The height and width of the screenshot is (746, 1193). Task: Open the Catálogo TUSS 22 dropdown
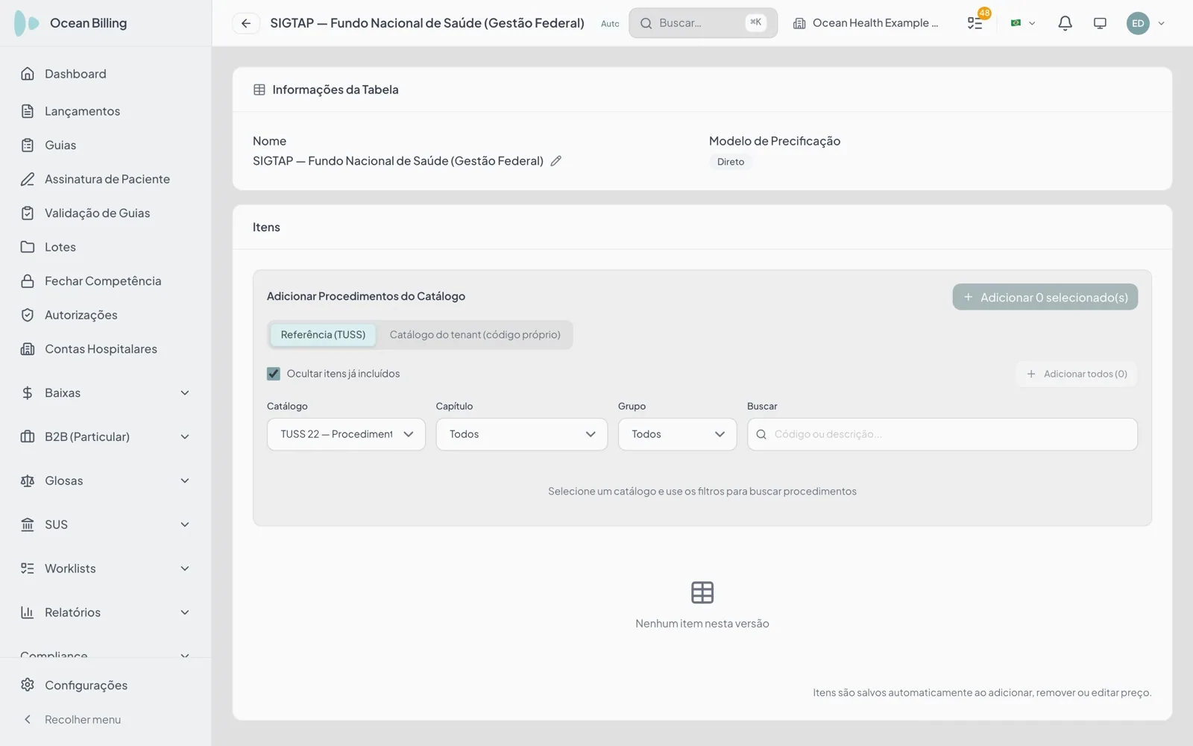coord(346,434)
